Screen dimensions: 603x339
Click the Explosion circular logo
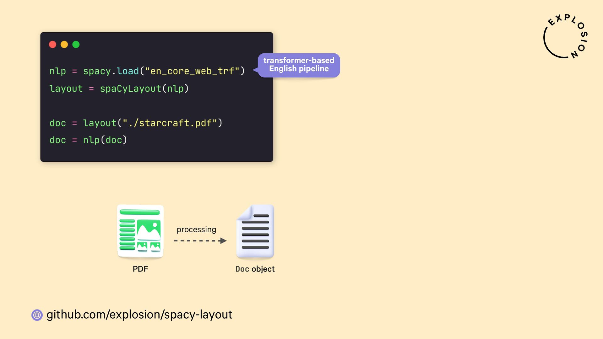565,36
